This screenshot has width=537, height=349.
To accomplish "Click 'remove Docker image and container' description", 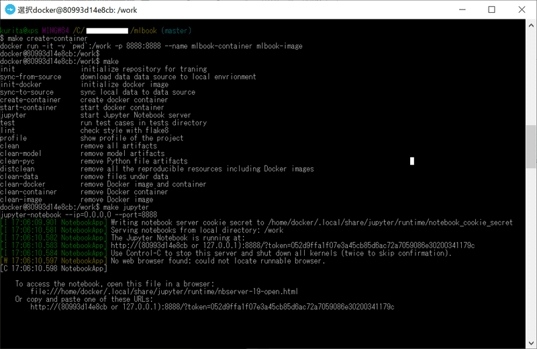I will click(x=143, y=184).
